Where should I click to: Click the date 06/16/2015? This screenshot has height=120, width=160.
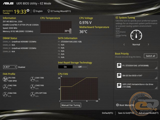click(x=8, y=11)
